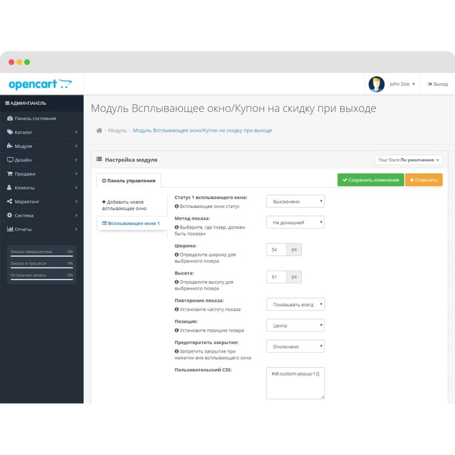Viewport: 455px width, 455px height.
Task: Click info icon beside Всплывающее окно статус
Action: (x=176, y=206)
